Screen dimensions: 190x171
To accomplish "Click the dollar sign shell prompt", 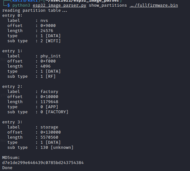I will click(x=9, y=5).
